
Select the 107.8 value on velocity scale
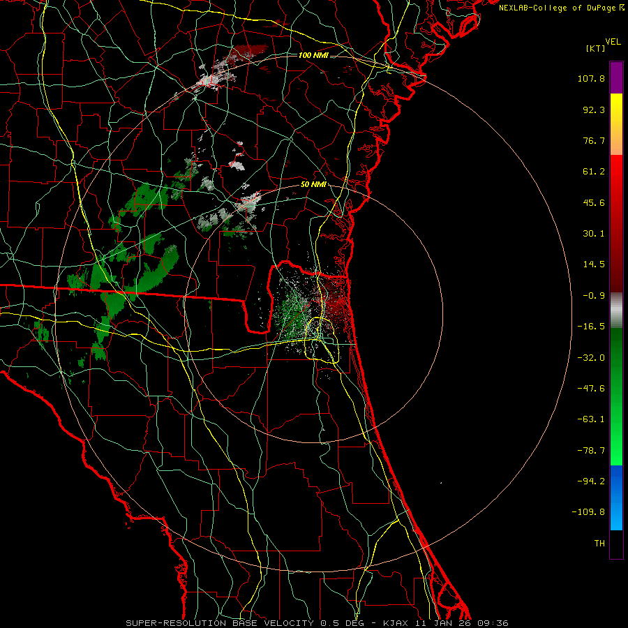tap(591, 78)
